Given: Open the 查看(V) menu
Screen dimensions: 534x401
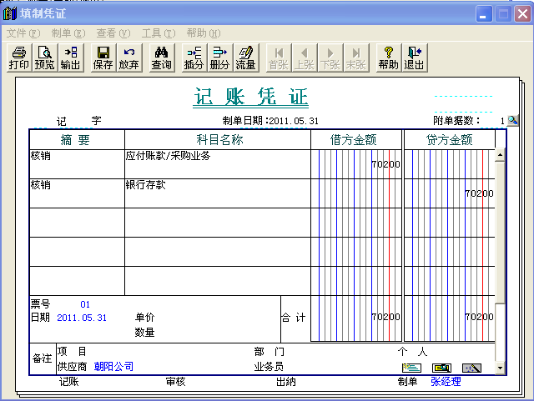Looking at the screenshot, I should tap(113, 33).
